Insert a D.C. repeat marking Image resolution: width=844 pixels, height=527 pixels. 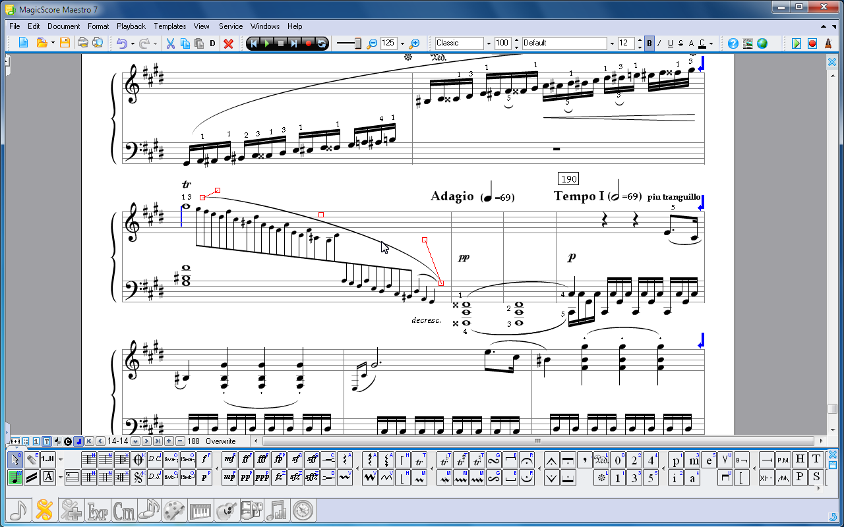pyautogui.click(x=154, y=459)
